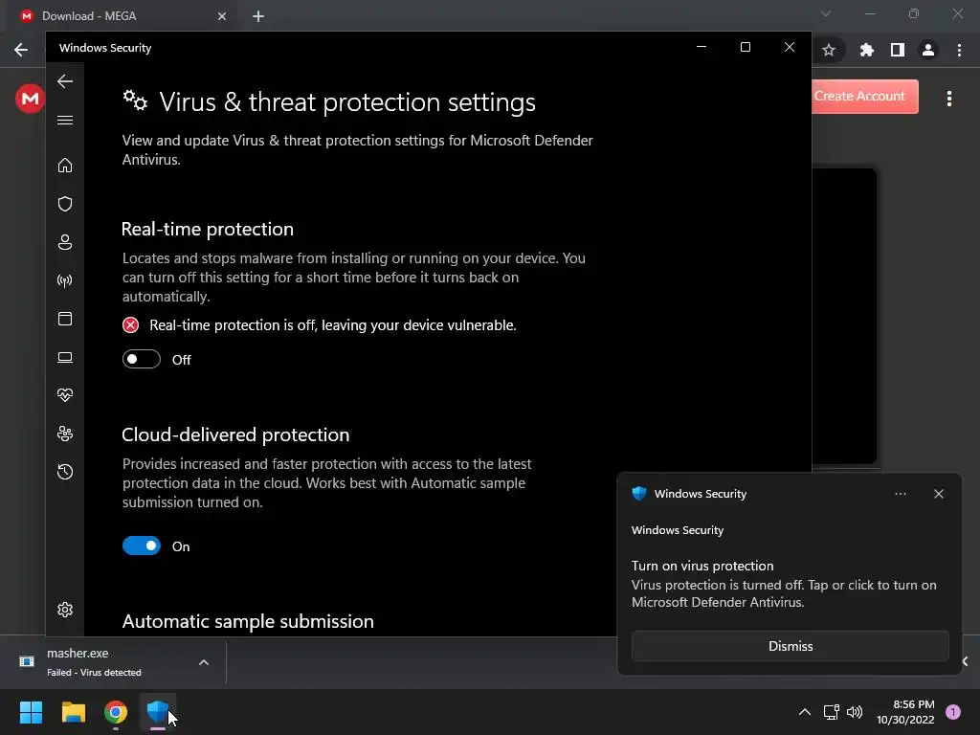The height and width of the screenshot is (735, 980).
Task: Open Family options icon
Action: coord(65,434)
